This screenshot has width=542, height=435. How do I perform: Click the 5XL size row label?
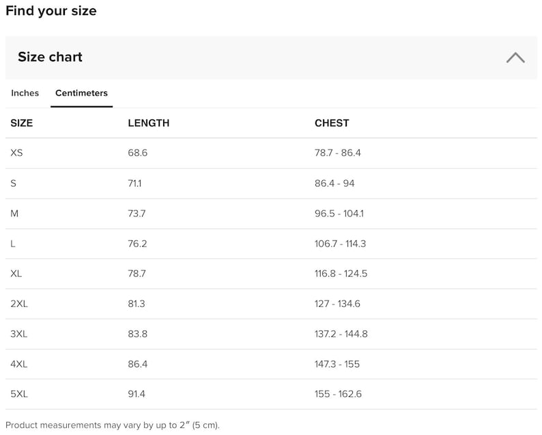[19, 394]
